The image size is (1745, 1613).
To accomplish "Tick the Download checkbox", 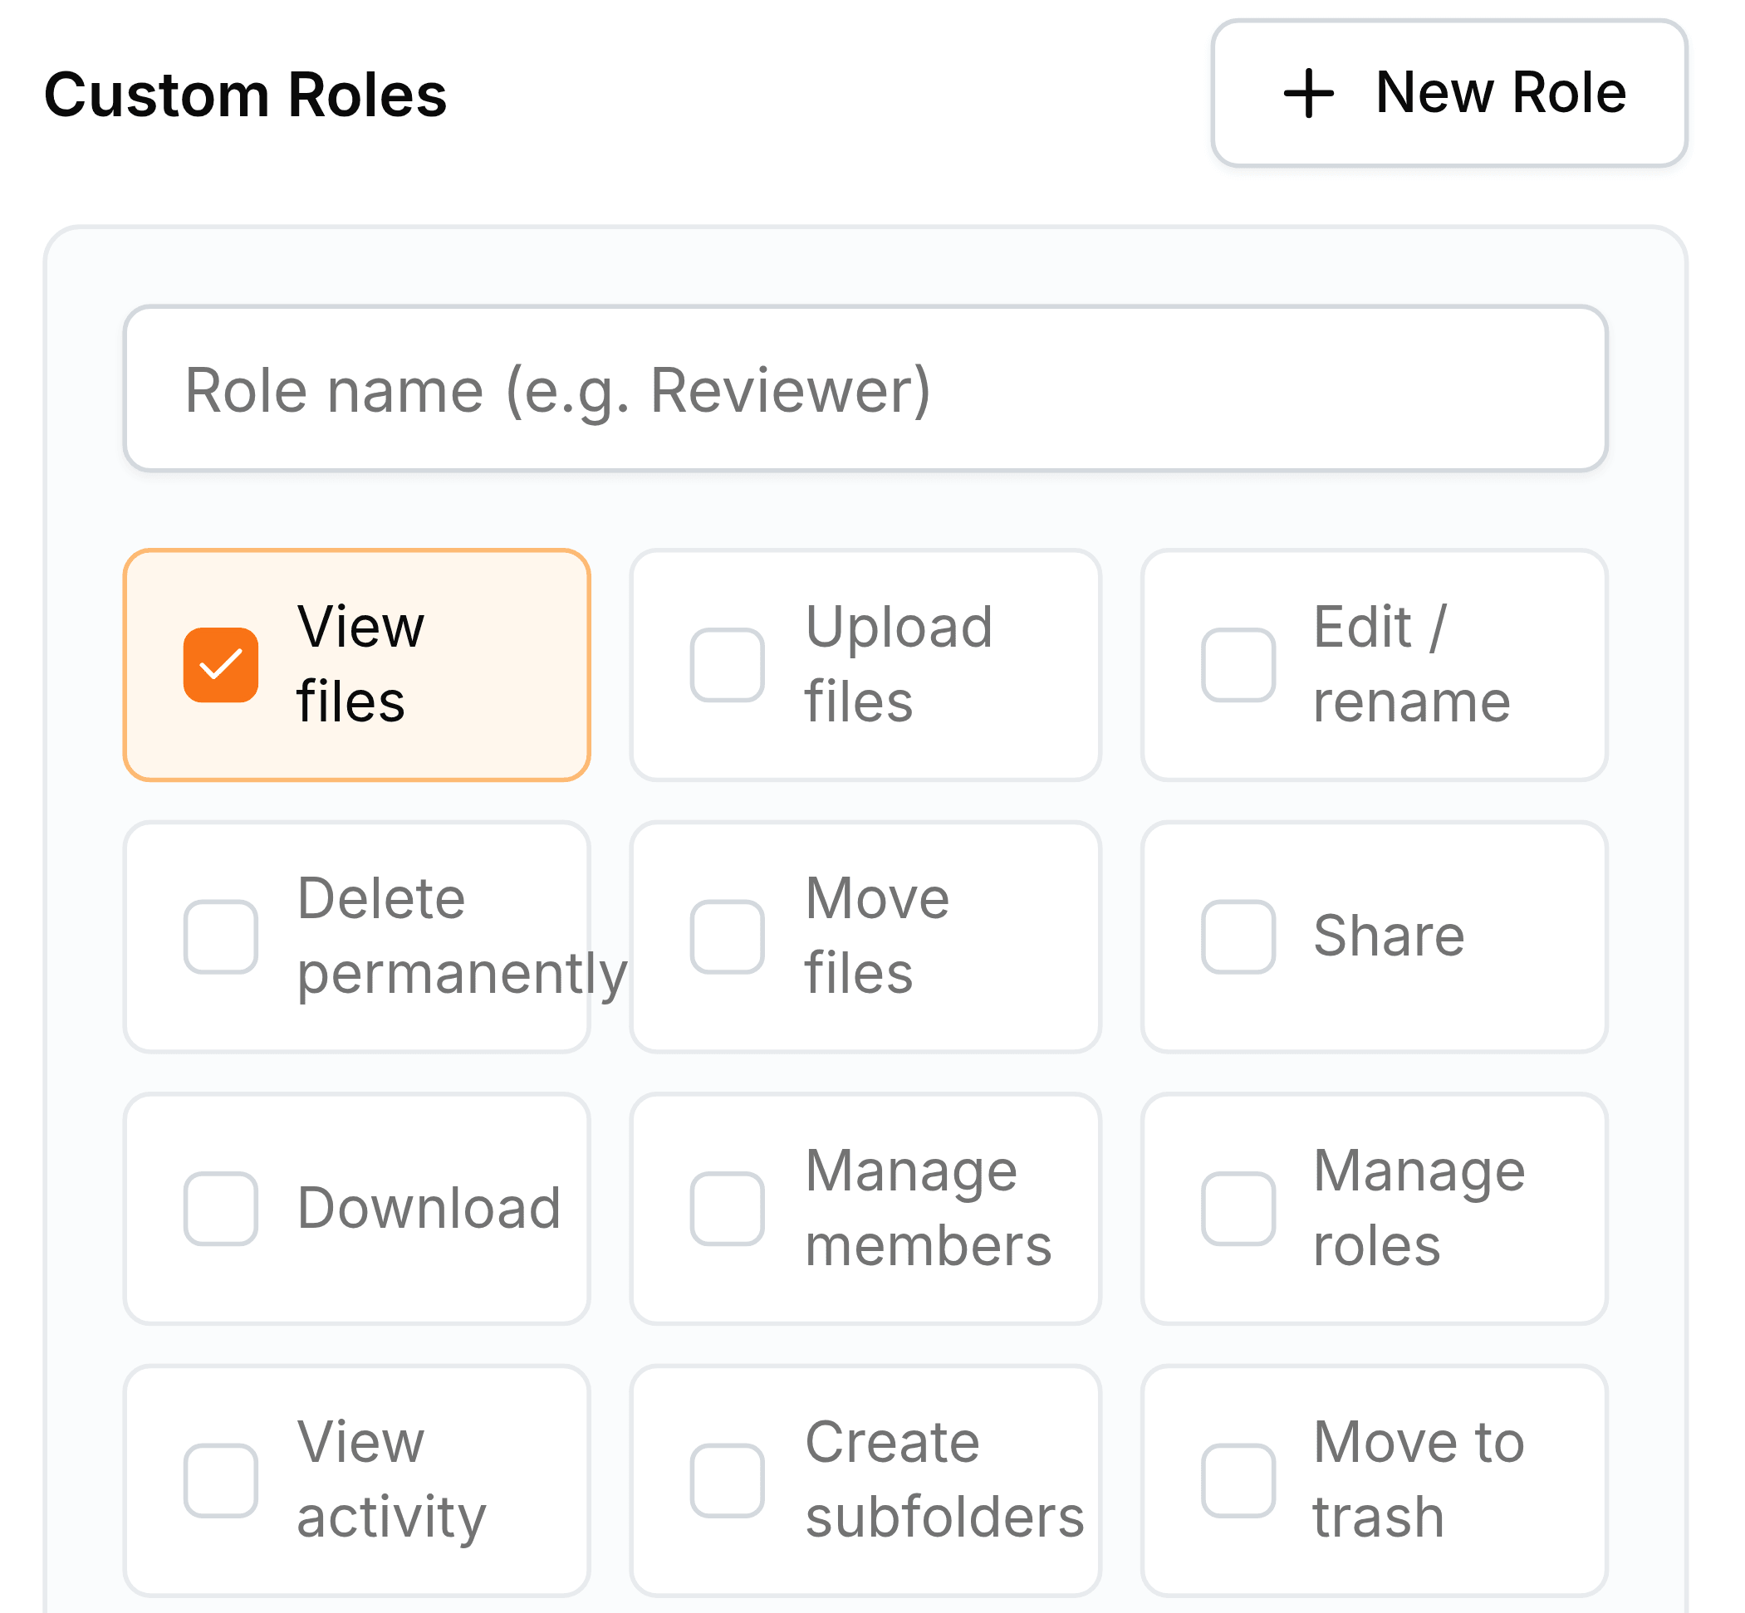I will (x=220, y=1208).
